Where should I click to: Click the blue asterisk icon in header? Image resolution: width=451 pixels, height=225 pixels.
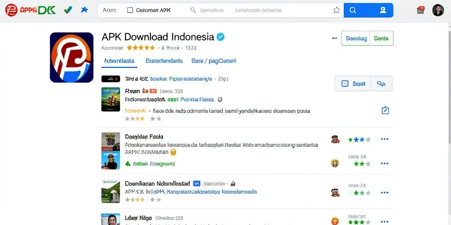tap(84, 10)
